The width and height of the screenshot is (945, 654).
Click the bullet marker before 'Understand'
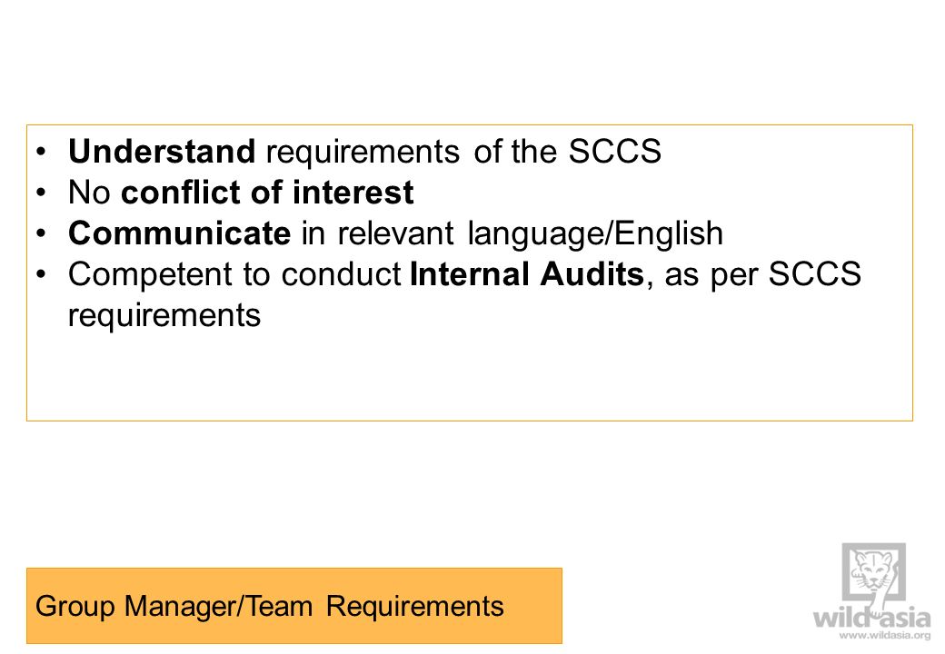[40, 151]
